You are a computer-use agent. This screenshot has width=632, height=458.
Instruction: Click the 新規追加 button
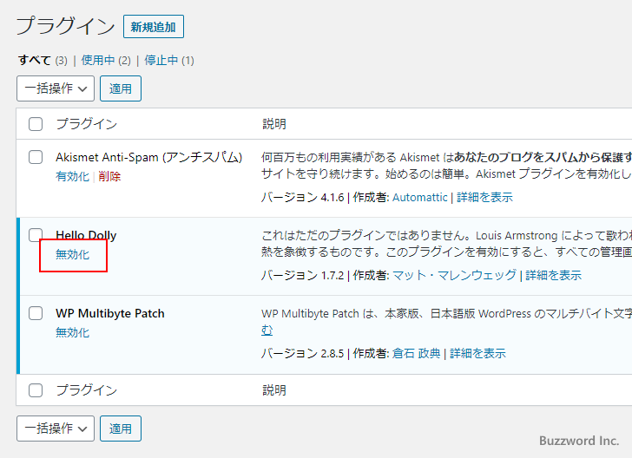coord(153,27)
